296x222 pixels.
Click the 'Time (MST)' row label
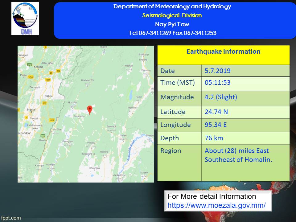coord(178,83)
